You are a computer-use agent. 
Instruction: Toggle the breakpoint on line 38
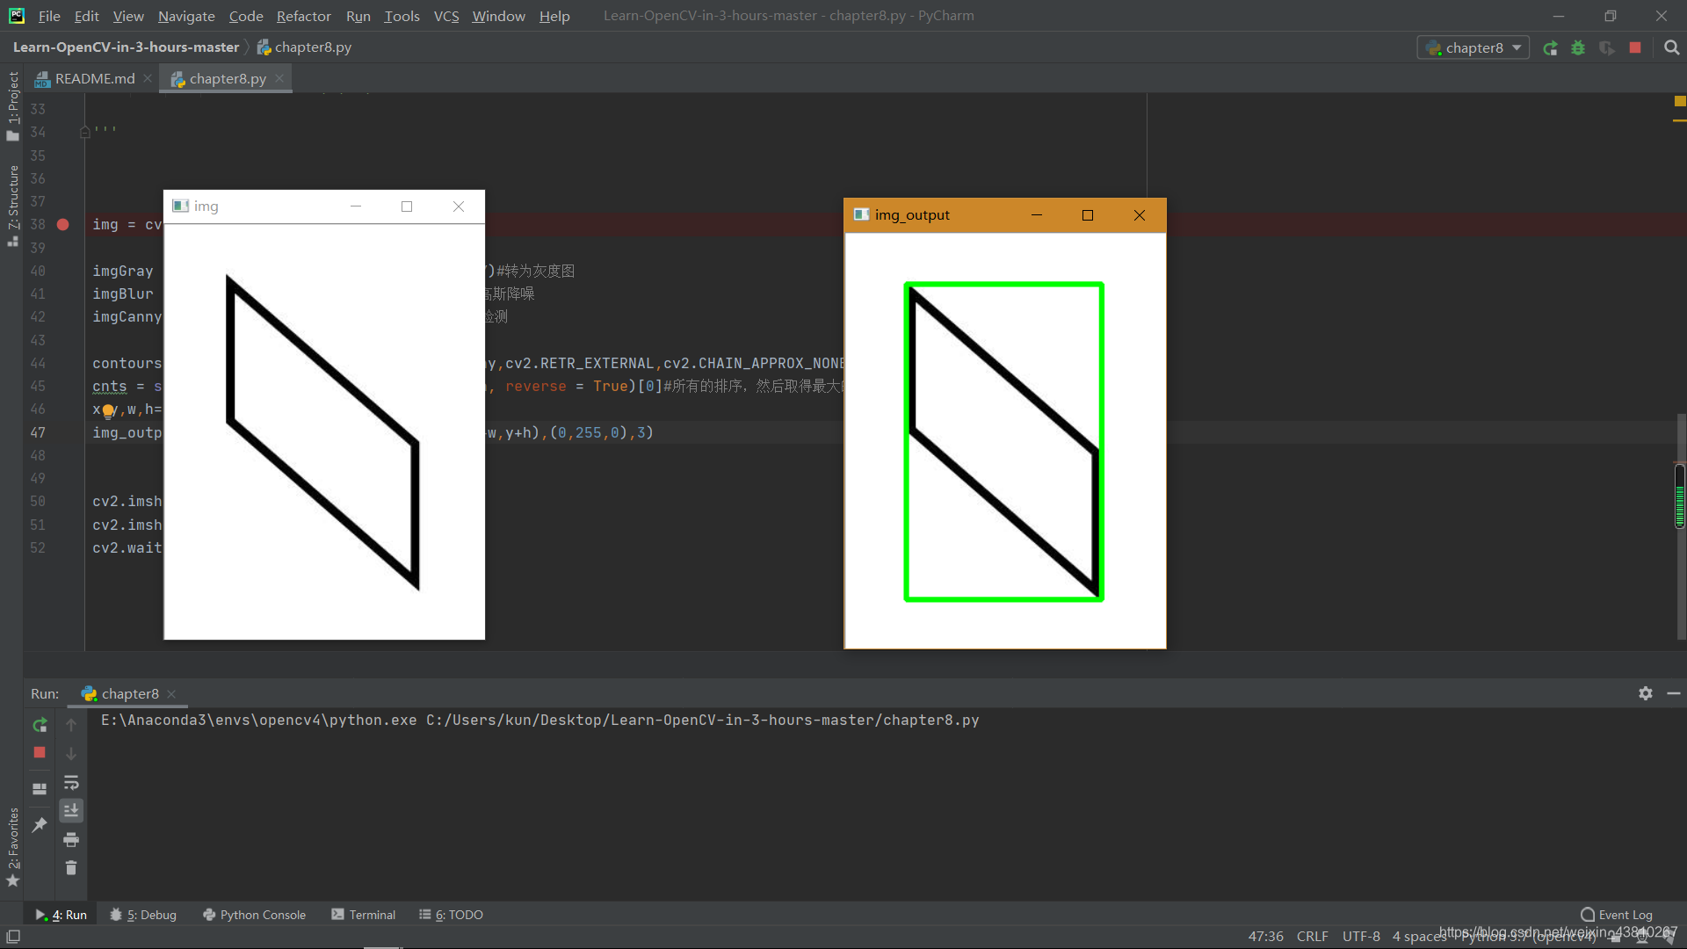point(63,225)
